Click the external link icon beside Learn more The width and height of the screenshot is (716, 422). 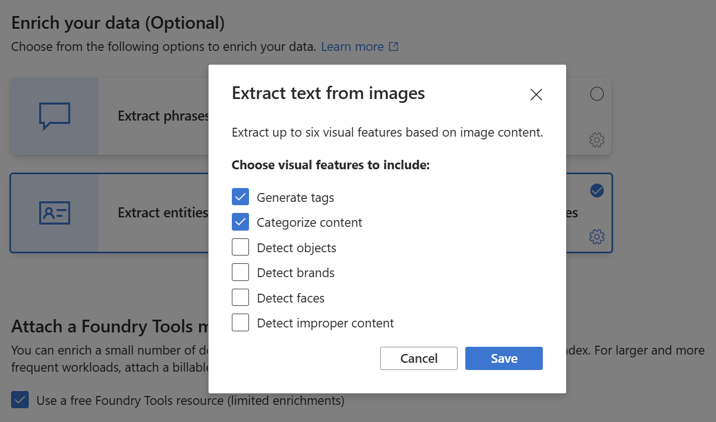(393, 46)
